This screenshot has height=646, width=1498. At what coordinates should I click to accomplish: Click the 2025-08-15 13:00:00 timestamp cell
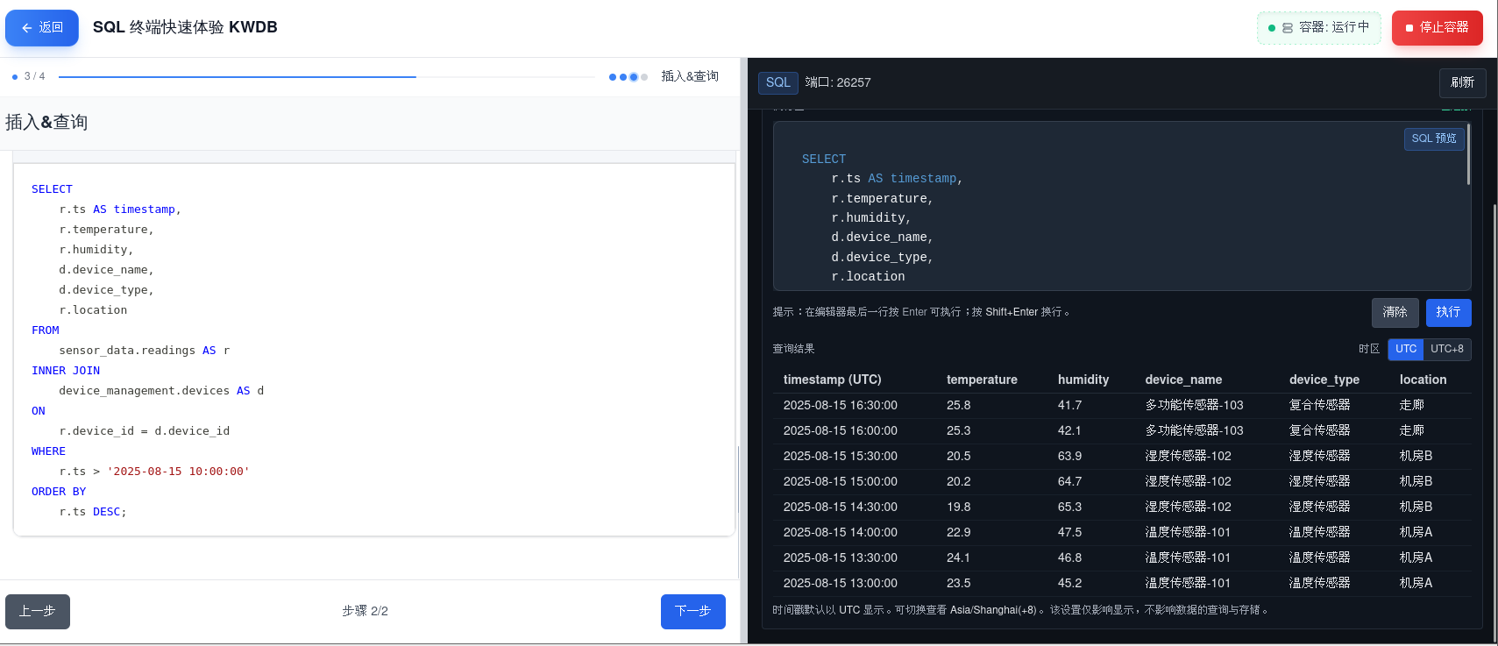(840, 583)
